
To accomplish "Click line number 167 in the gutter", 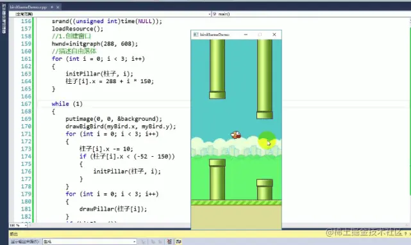I will [x=26, y=104].
